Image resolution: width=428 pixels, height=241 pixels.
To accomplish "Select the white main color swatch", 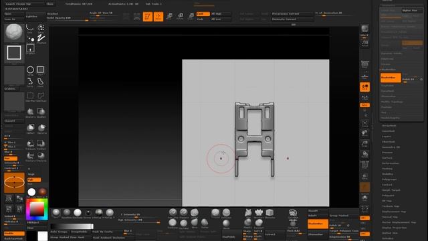I will coord(31,192).
